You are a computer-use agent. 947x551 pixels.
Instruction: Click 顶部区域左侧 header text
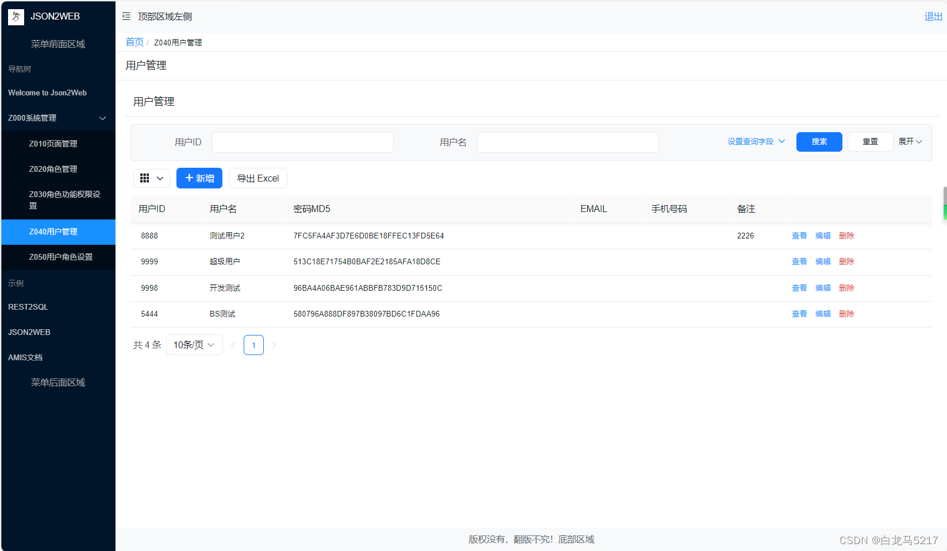[x=165, y=17]
